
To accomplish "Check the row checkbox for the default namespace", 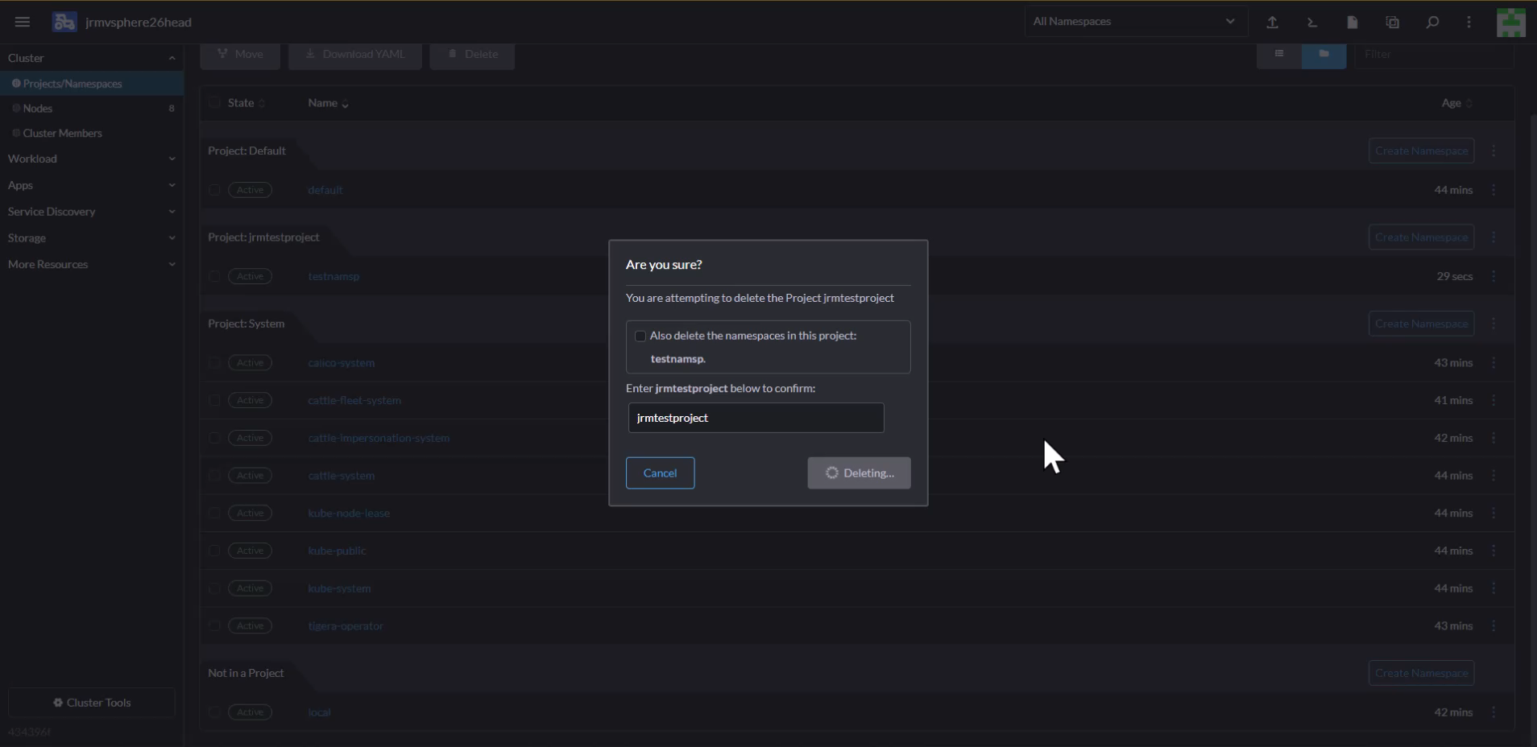I will (x=214, y=190).
